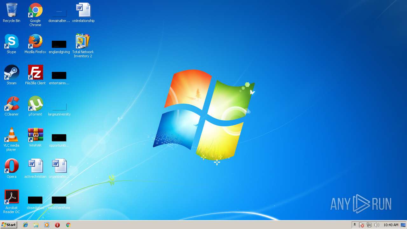
Task: Launch Opera from the taskbar
Action: [x=57, y=225]
